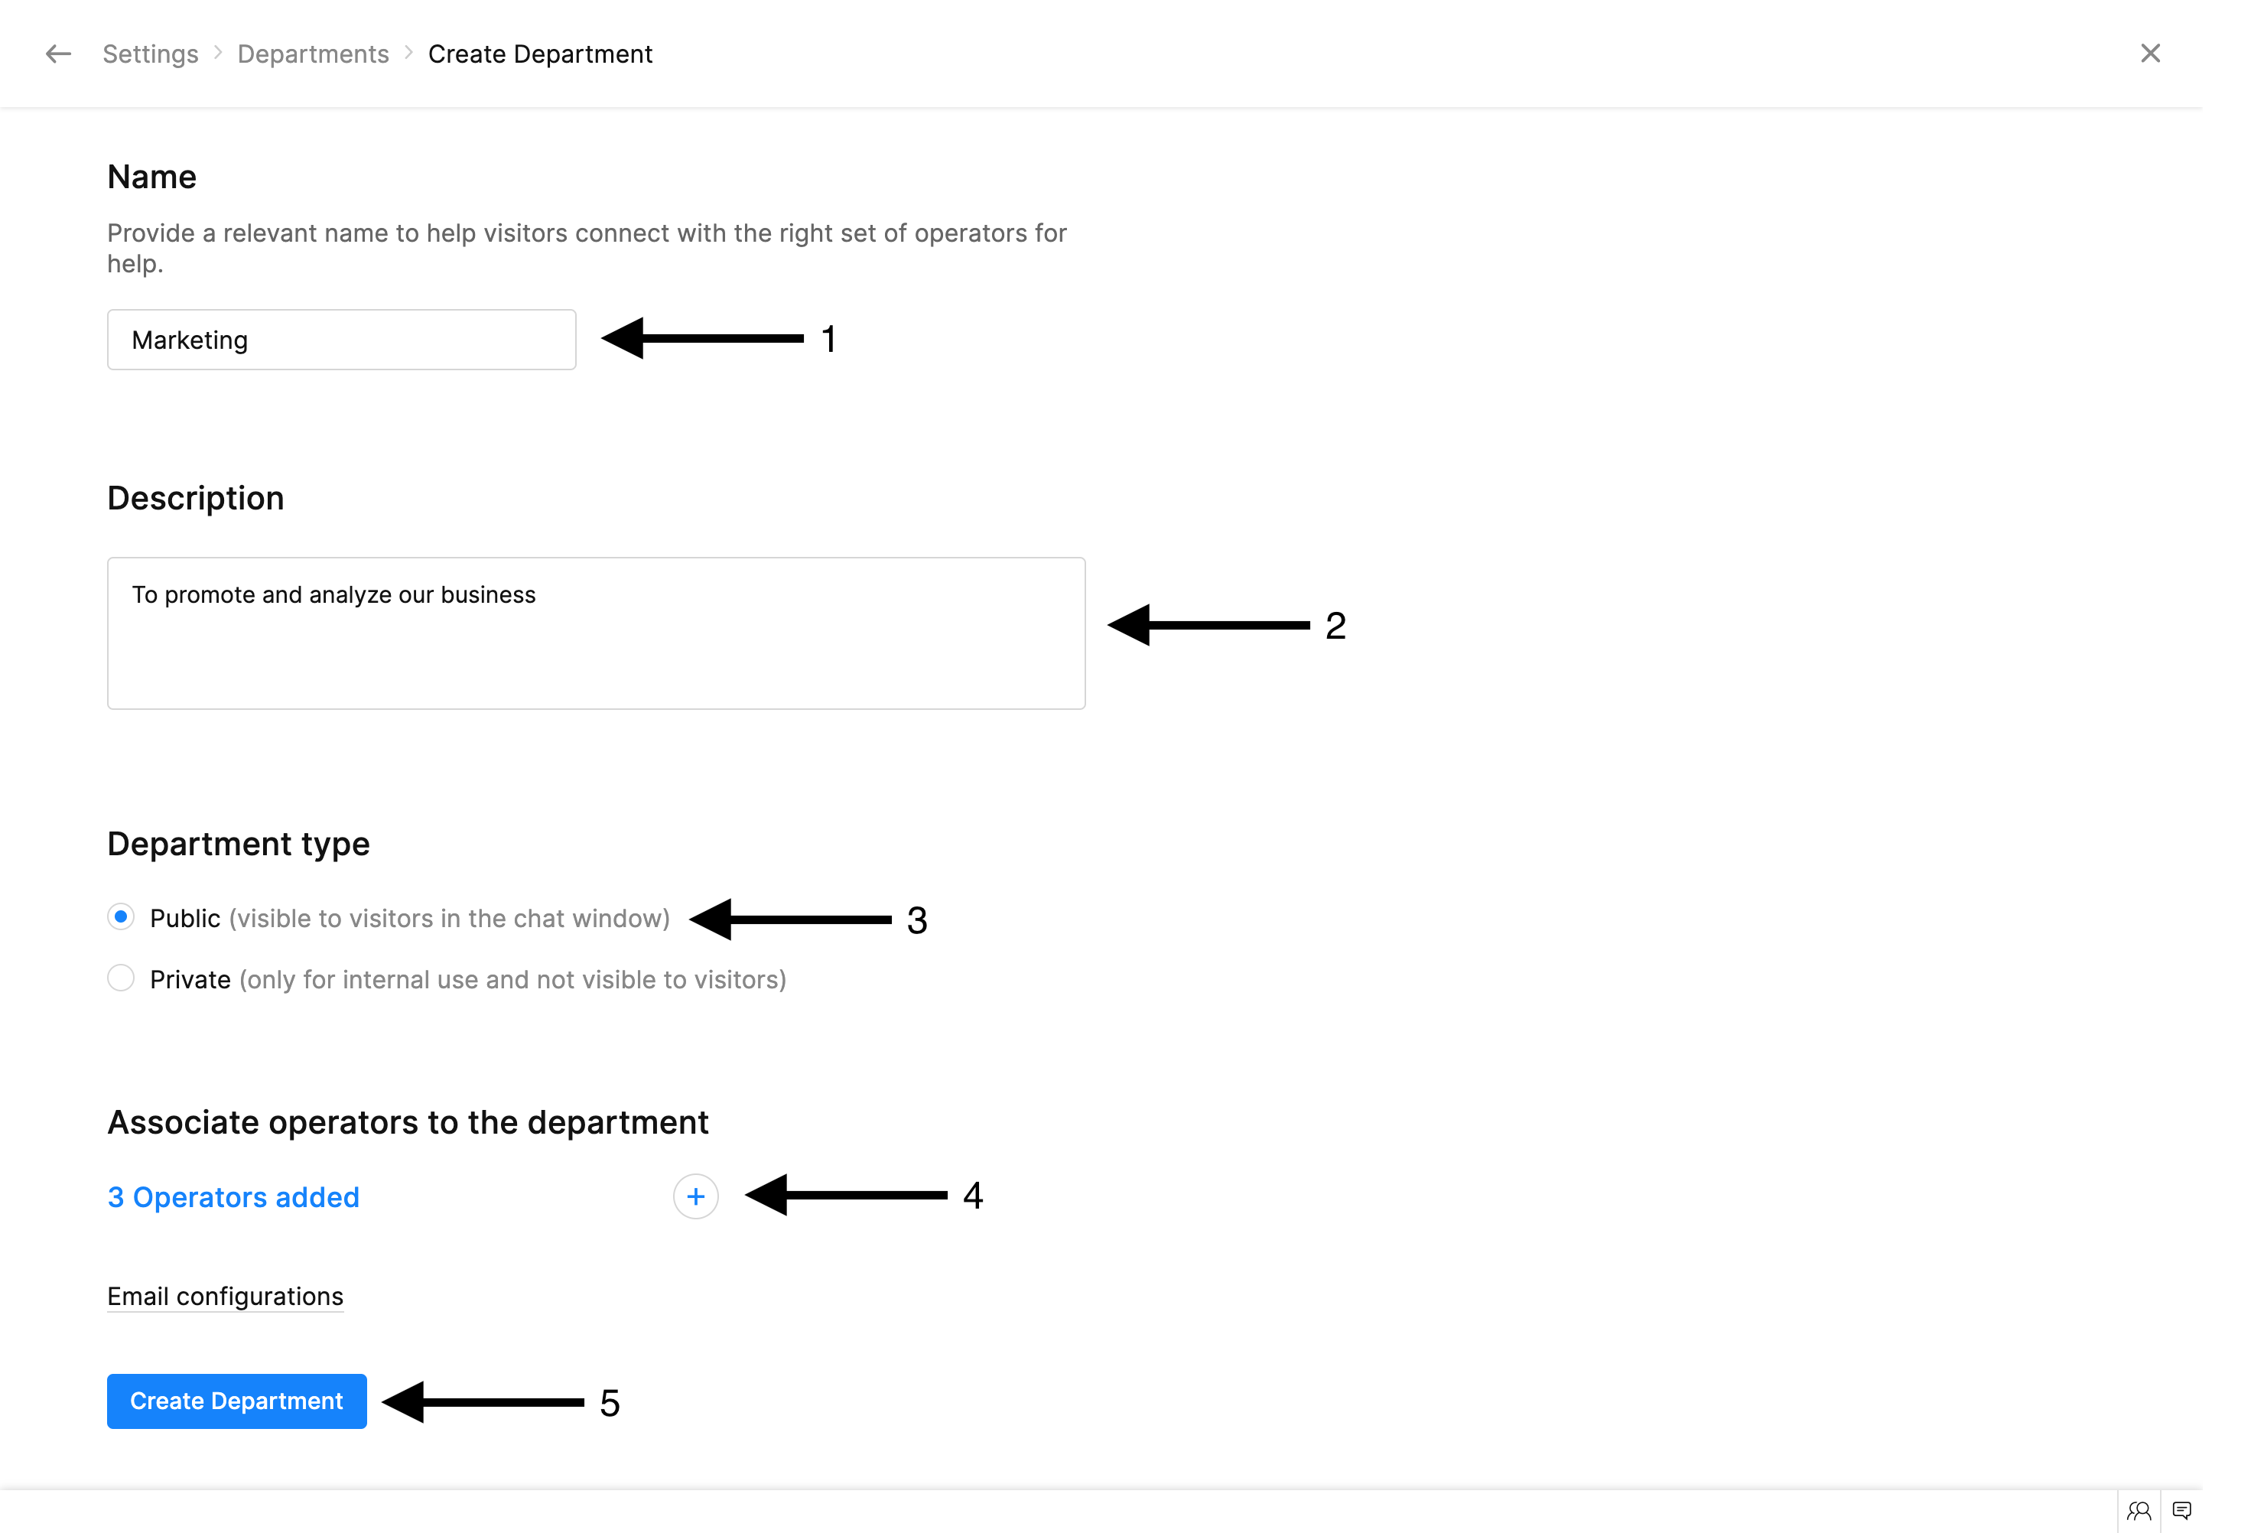Select the Private department type radio
The image size is (2264, 1533).
point(121,978)
